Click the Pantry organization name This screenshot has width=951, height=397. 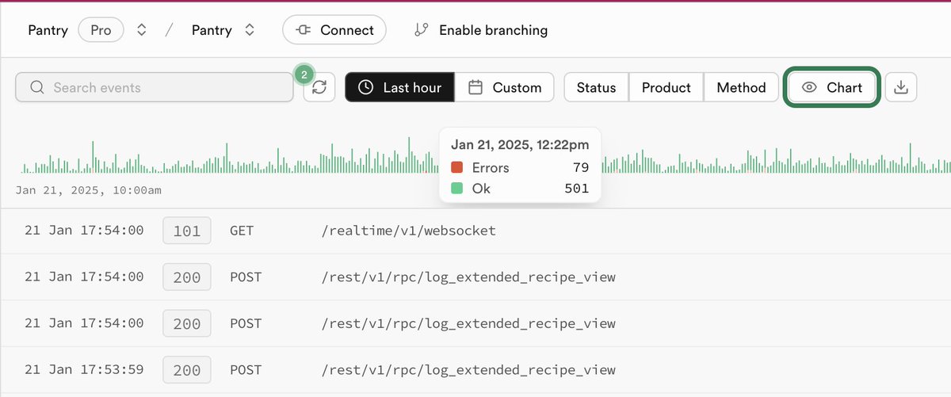[48, 30]
